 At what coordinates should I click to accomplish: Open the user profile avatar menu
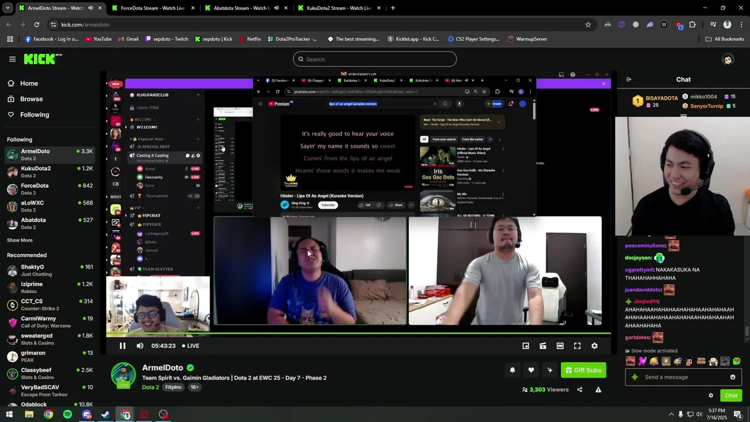click(728, 59)
